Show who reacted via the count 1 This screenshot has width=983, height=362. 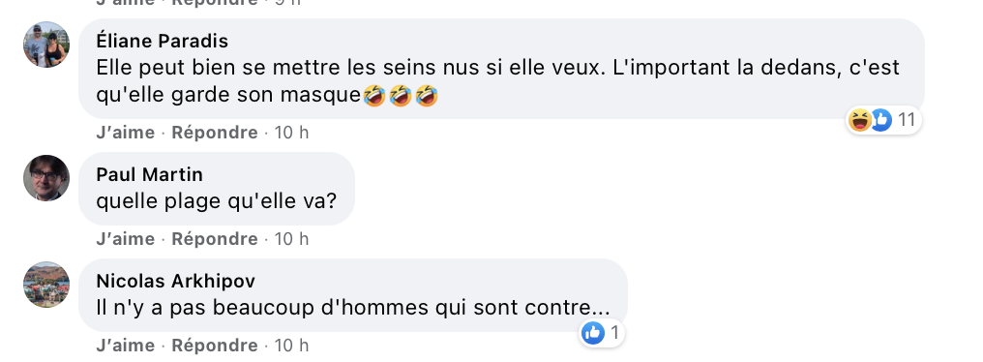(614, 333)
